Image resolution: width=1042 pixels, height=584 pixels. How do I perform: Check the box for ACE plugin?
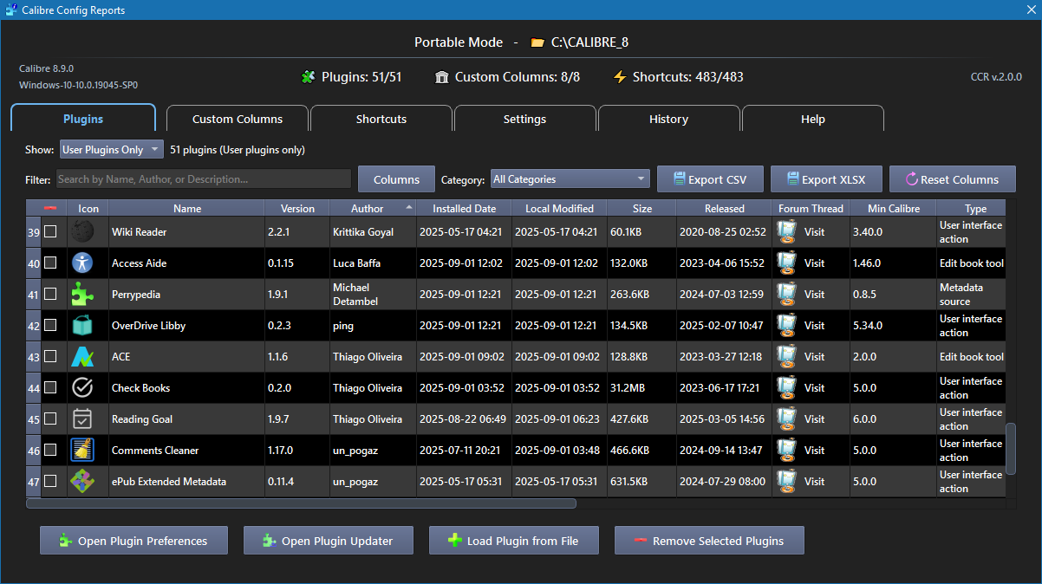pyautogui.click(x=50, y=357)
